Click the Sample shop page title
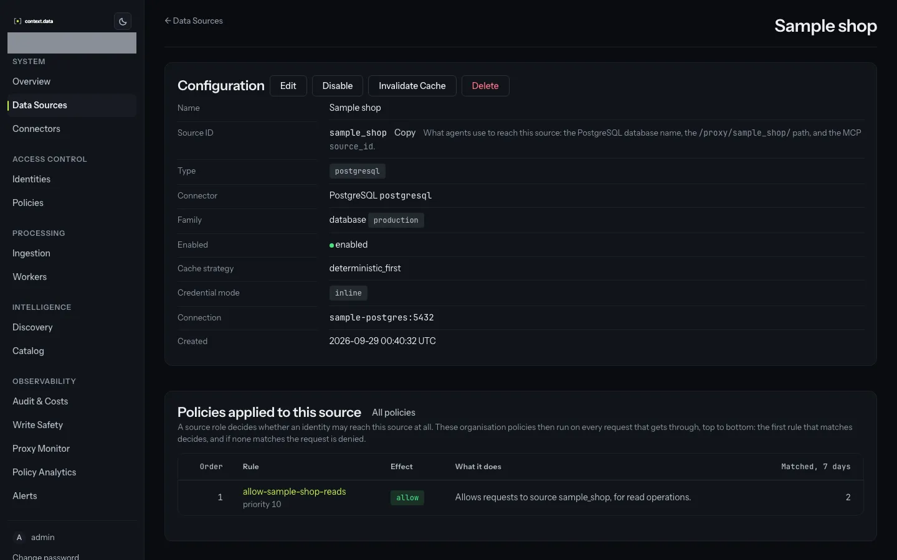The height and width of the screenshot is (560, 897). (826, 26)
